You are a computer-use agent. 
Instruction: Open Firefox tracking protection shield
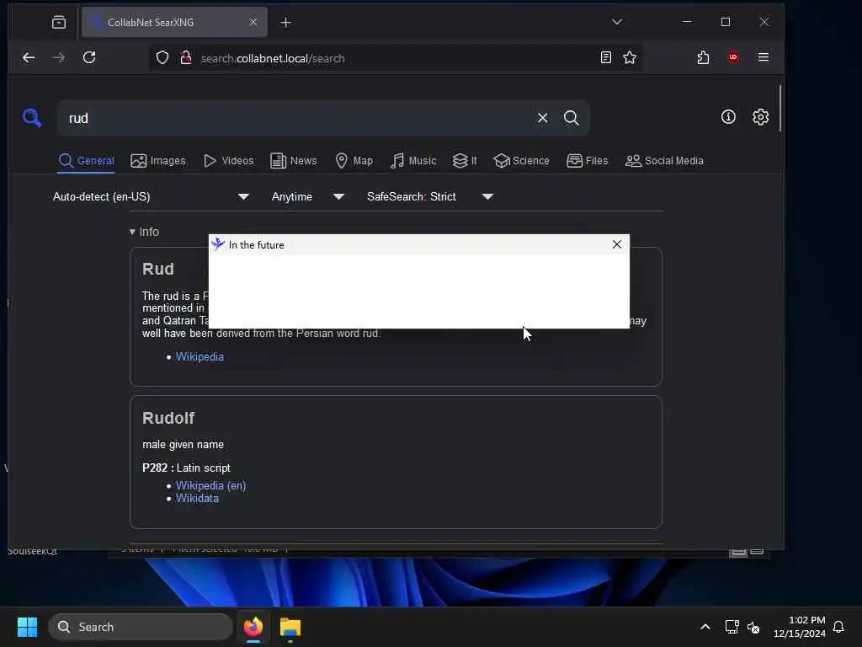[x=162, y=58]
